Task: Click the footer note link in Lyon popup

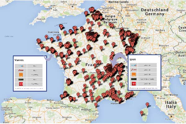Action: tap(144, 88)
